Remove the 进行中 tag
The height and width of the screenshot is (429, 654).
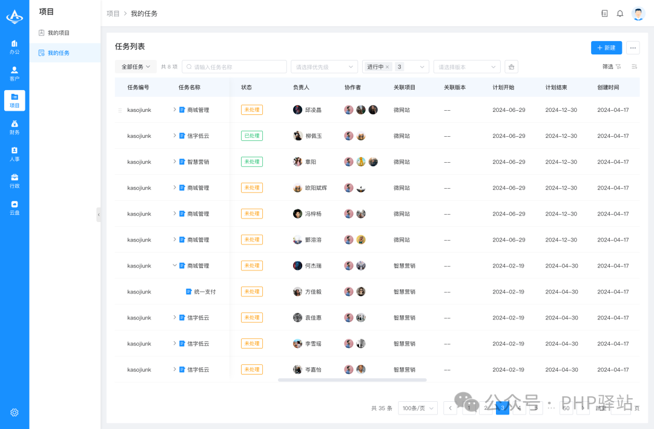(x=388, y=67)
